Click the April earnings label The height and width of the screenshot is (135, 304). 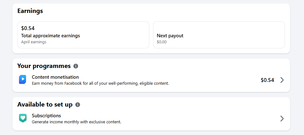point(34,42)
